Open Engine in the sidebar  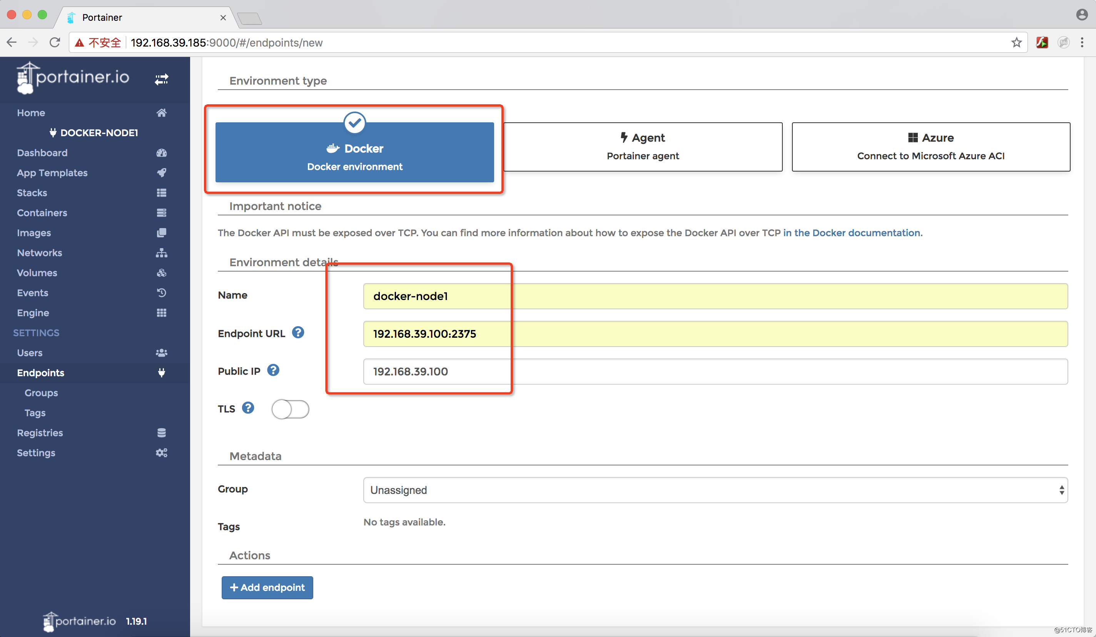(x=33, y=313)
